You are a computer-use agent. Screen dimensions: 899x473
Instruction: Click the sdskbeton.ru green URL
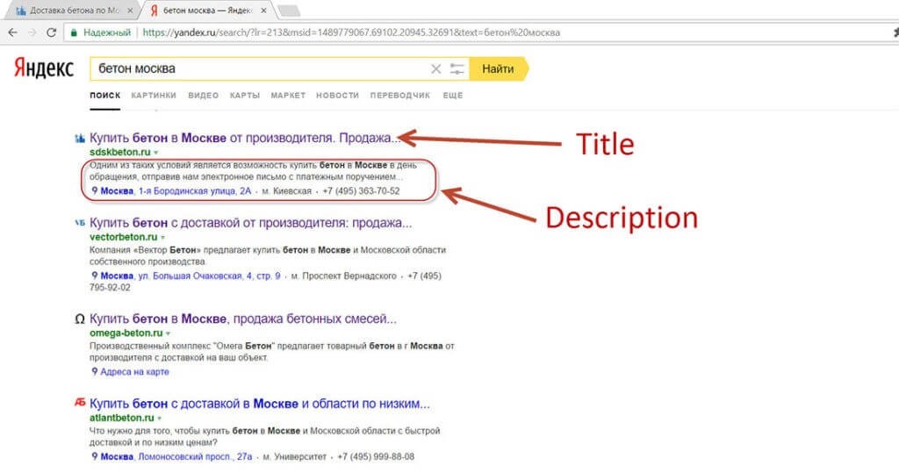point(119,152)
